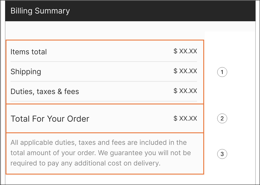Click the divider below Duties, taxes & fees
The height and width of the screenshot is (185, 260).
(104, 101)
